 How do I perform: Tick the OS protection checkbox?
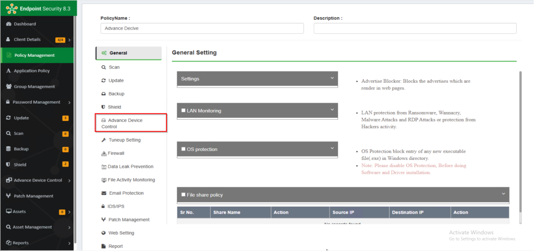[x=183, y=149]
